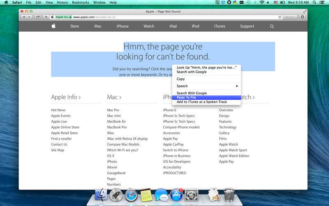The image size is (329, 206).
Task: Open the iMac with Retina 5K display link
Action: pyautogui.click(x=127, y=139)
